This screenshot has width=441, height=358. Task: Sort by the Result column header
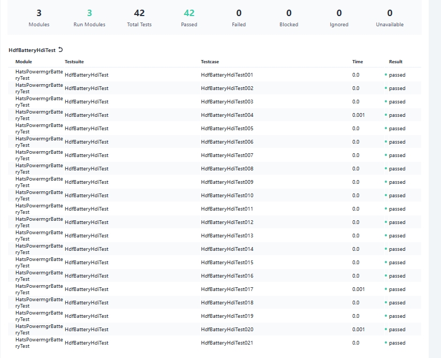click(x=396, y=62)
